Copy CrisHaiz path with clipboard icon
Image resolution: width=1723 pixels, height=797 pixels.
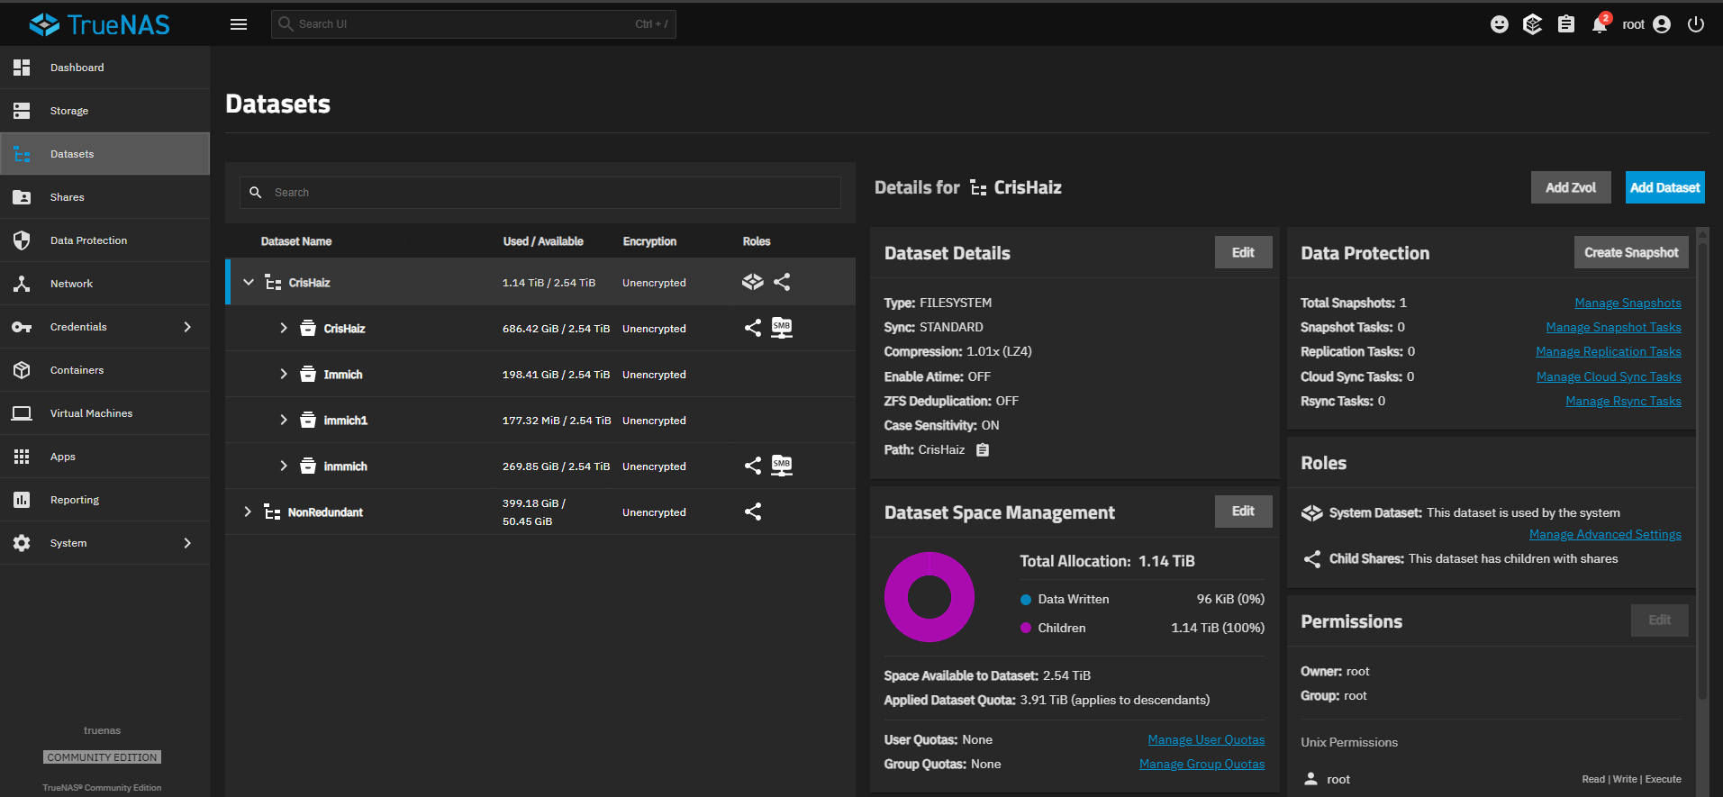tap(983, 450)
